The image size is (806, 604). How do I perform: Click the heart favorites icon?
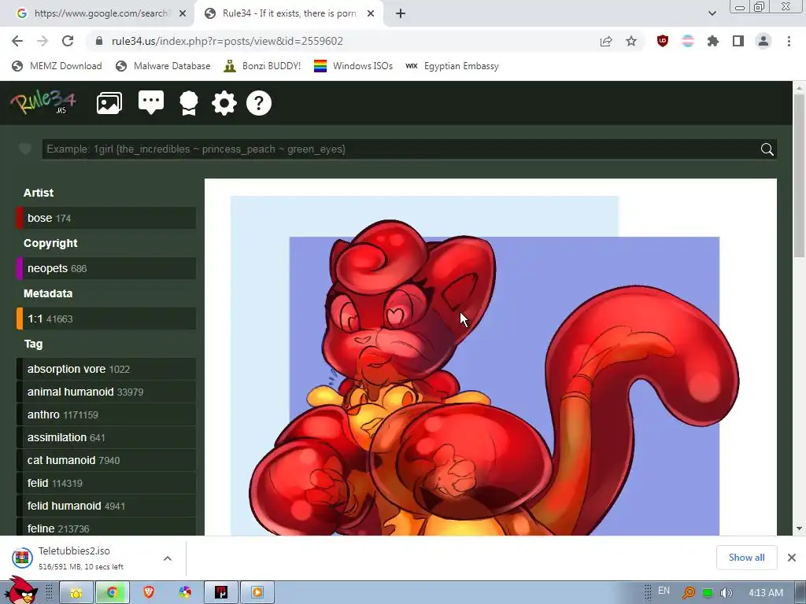[x=24, y=149]
